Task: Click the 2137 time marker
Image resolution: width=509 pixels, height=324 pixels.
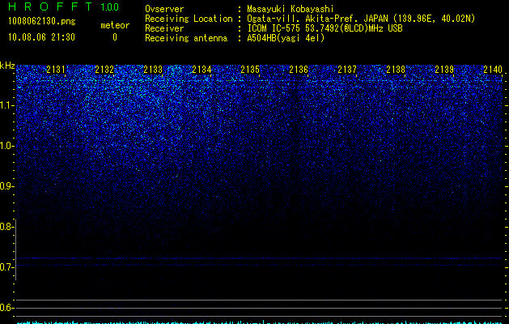Action: [x=347, y=70]
